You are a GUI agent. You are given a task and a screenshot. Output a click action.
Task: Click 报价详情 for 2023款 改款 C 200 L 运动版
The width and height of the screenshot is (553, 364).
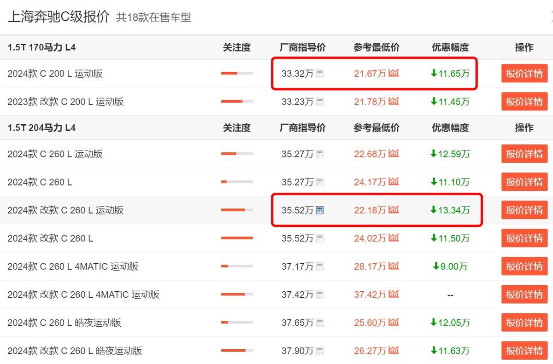[x=524, y=102]
